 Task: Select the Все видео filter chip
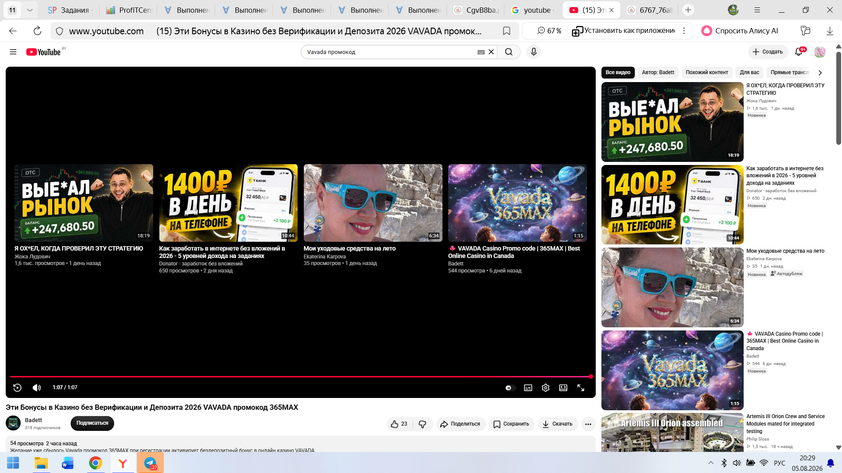click(618, 72)
